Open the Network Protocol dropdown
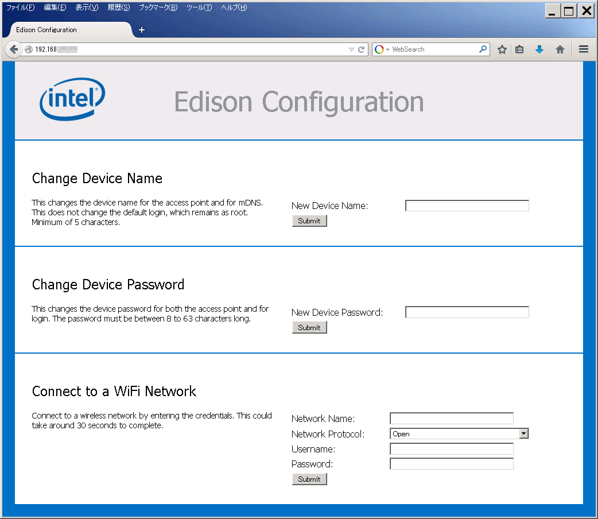 pyautogui.click(x=459, y=433)
